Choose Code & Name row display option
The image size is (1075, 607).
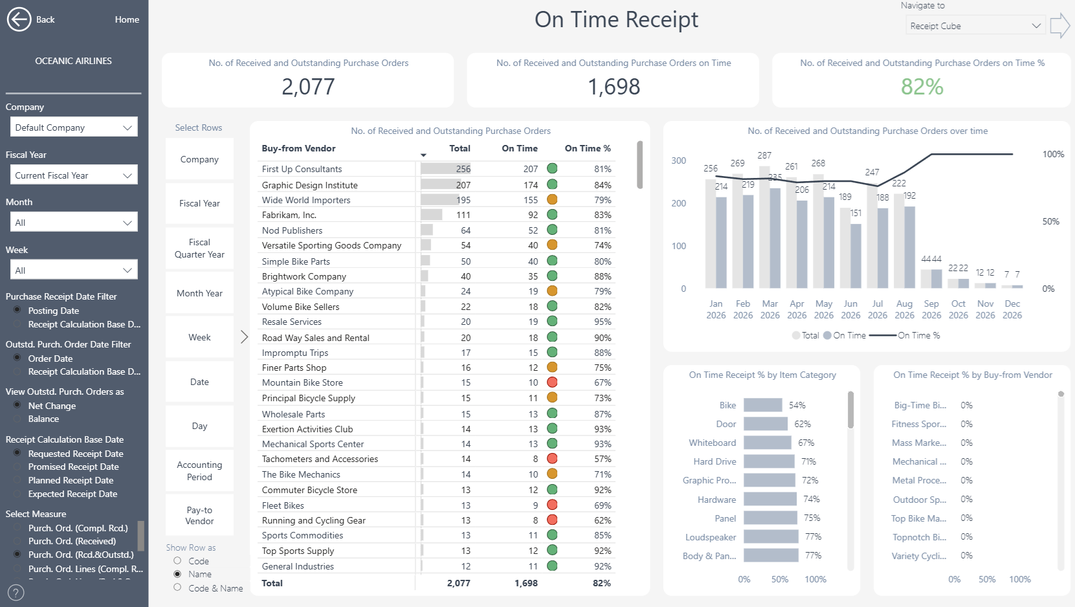point(177,588)
